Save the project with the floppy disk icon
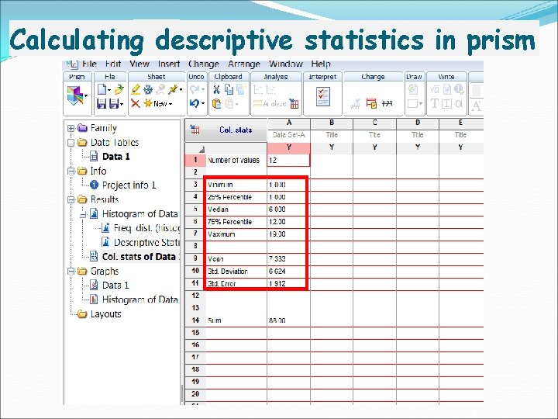This screenshot has height=419, width=558. tap(102, 104)
